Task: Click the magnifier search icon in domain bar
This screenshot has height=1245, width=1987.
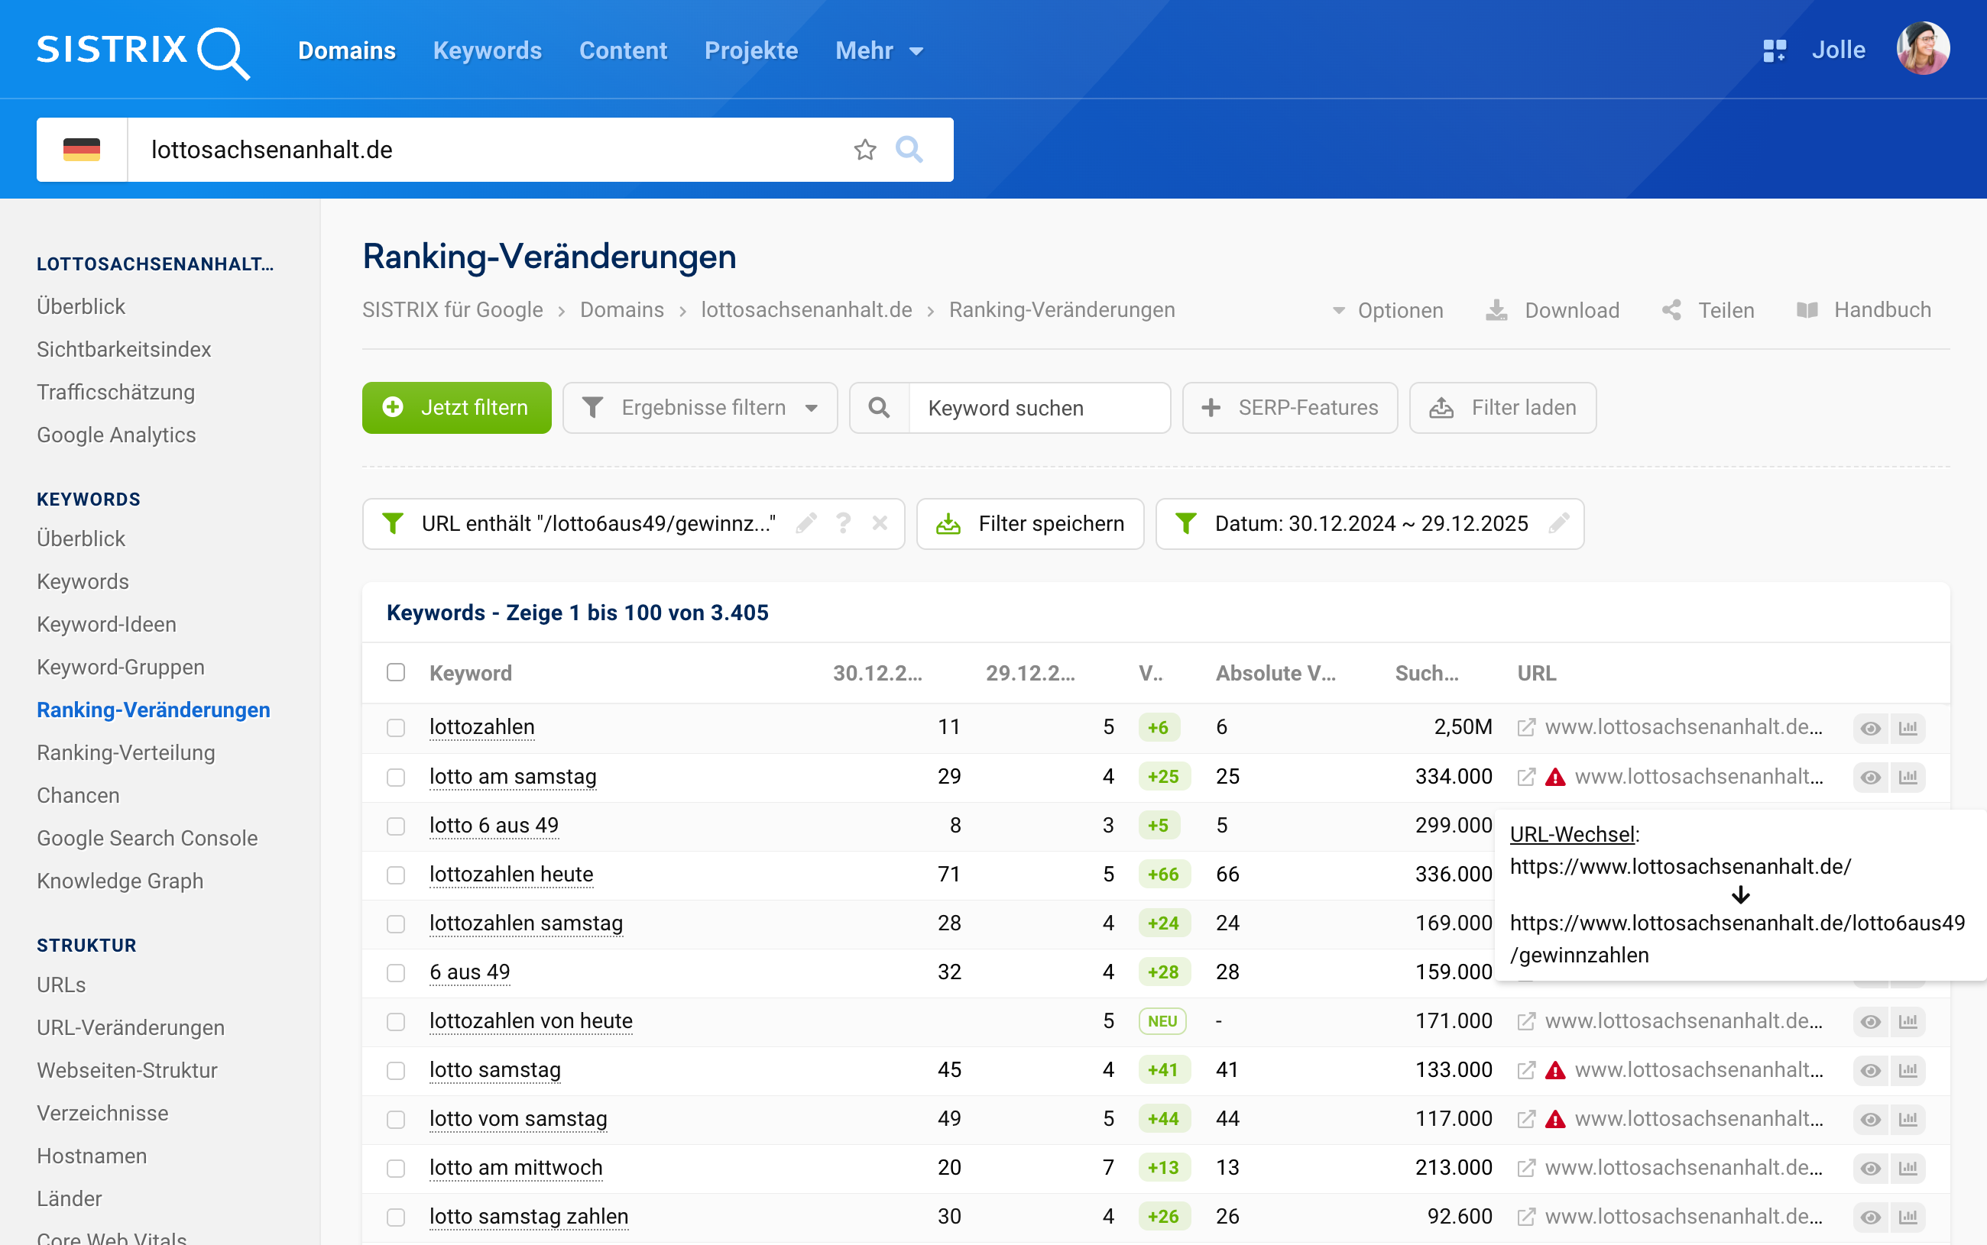Action: (909, 150)
